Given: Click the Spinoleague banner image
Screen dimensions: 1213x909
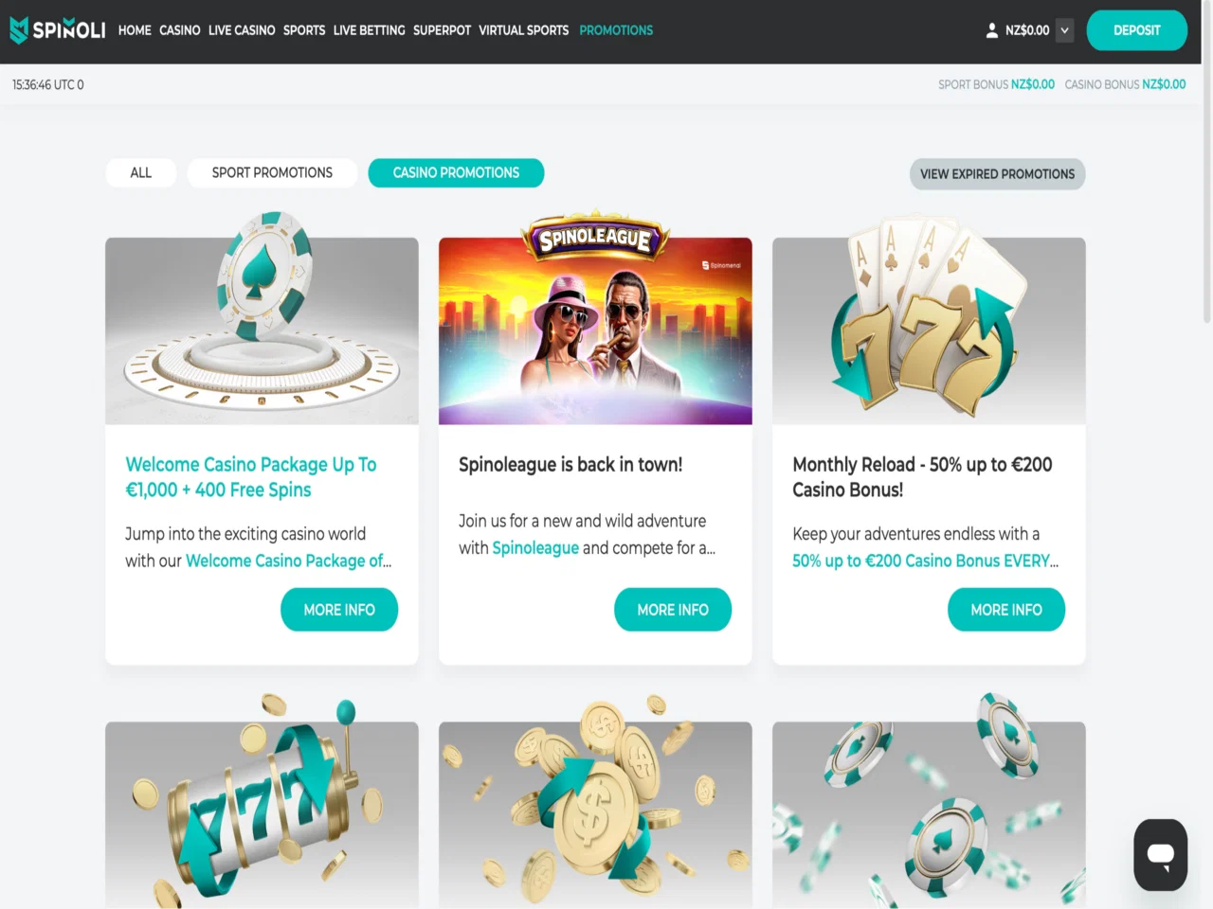Looking at the screenshot, I should [x=595, y=322].
